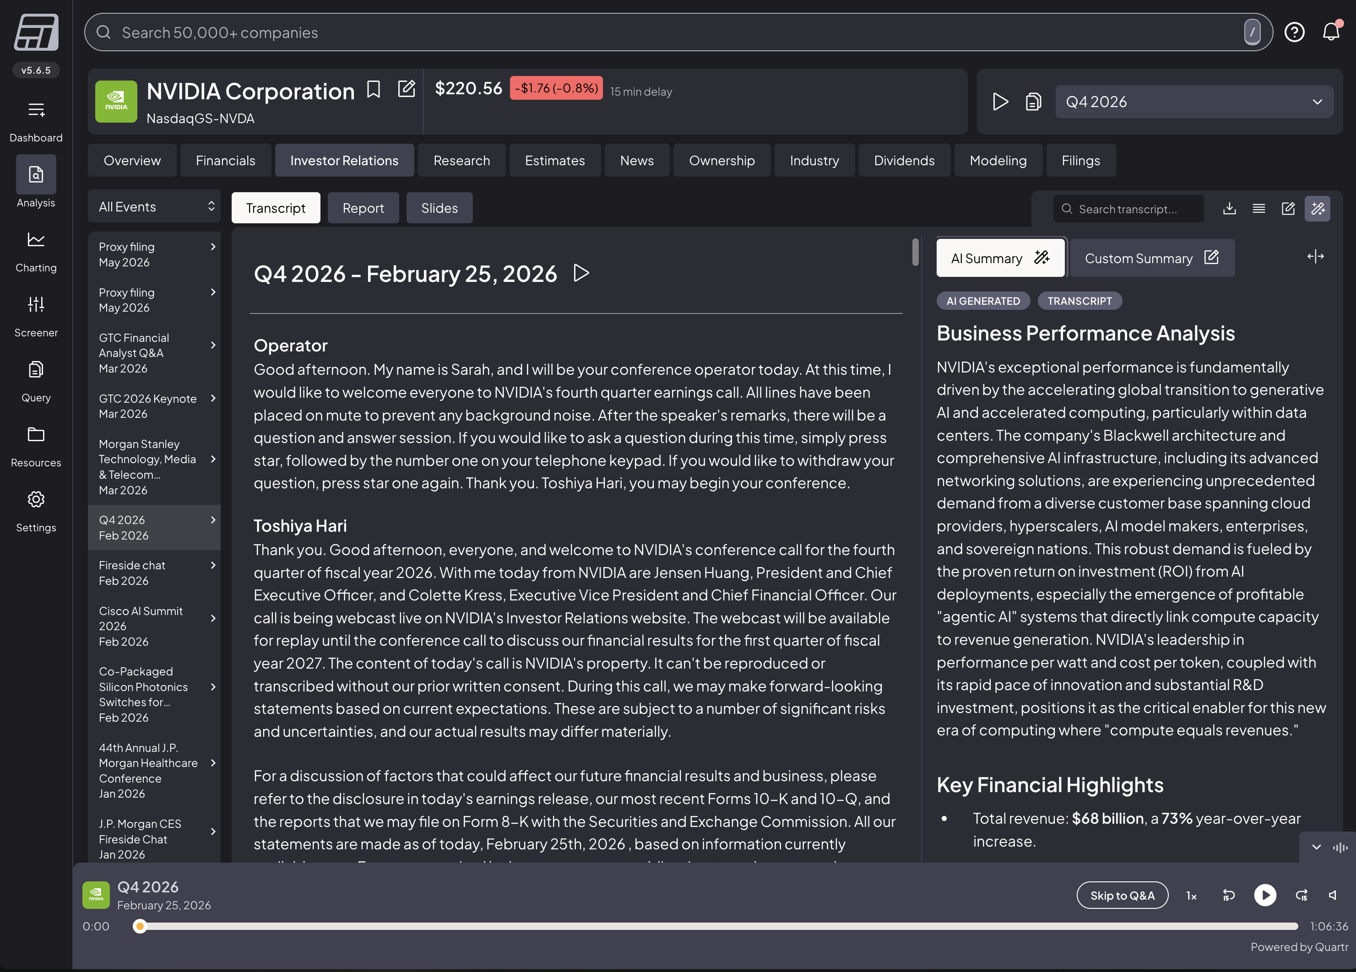The image size is (1356, 972).
Task: Open the Resources folder icon
Action: 36,435
